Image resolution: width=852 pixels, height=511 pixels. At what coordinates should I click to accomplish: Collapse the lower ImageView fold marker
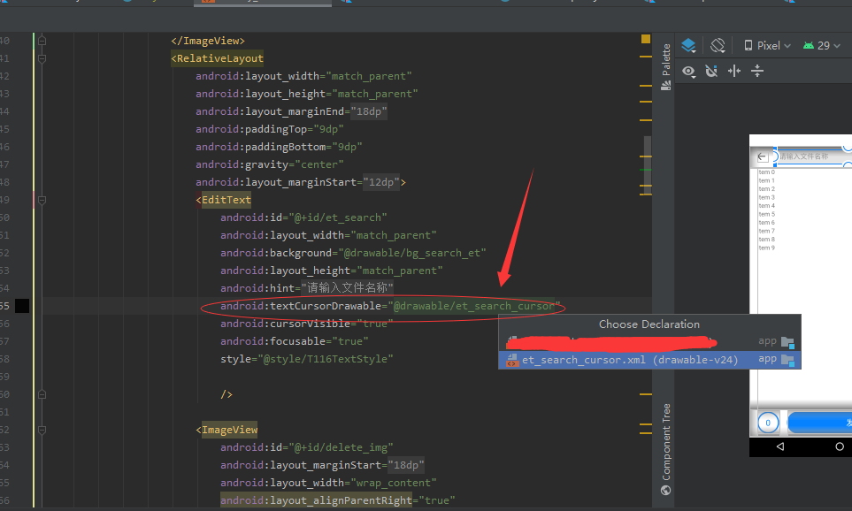42,430
